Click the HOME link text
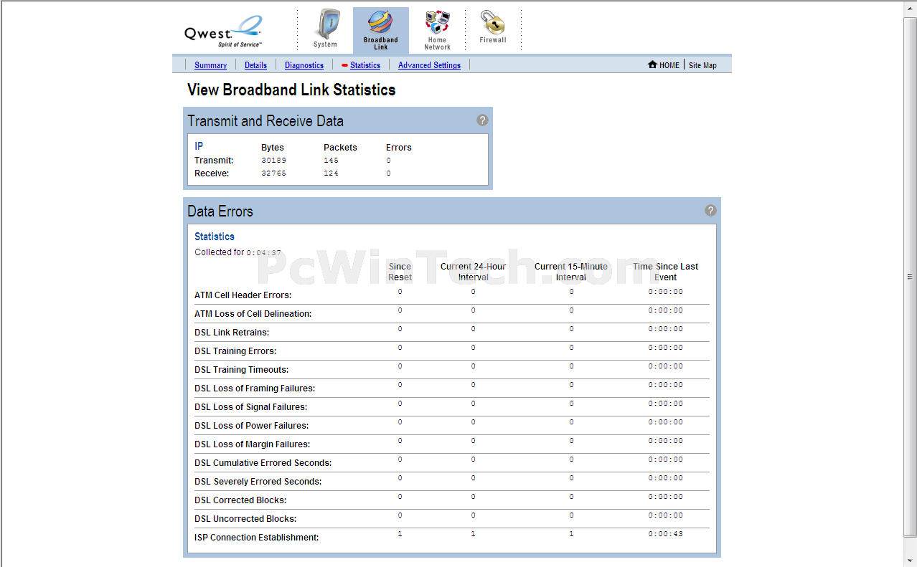Image resolution: width=917 pixels, height=567 pixels. [x=669, y=65]
